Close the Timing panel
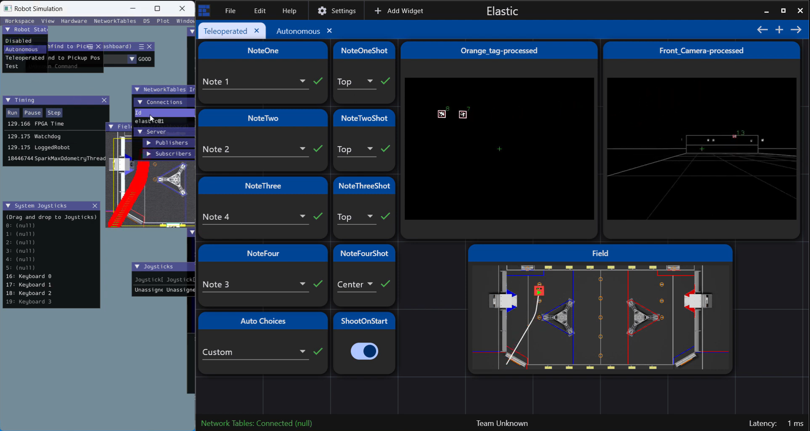The image size is (810, 431). (x=104, y=100)
